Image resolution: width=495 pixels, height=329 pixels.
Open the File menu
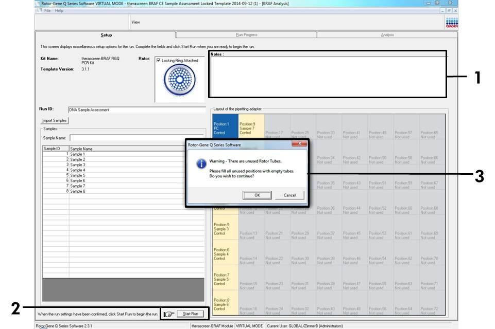pos(47,10)
